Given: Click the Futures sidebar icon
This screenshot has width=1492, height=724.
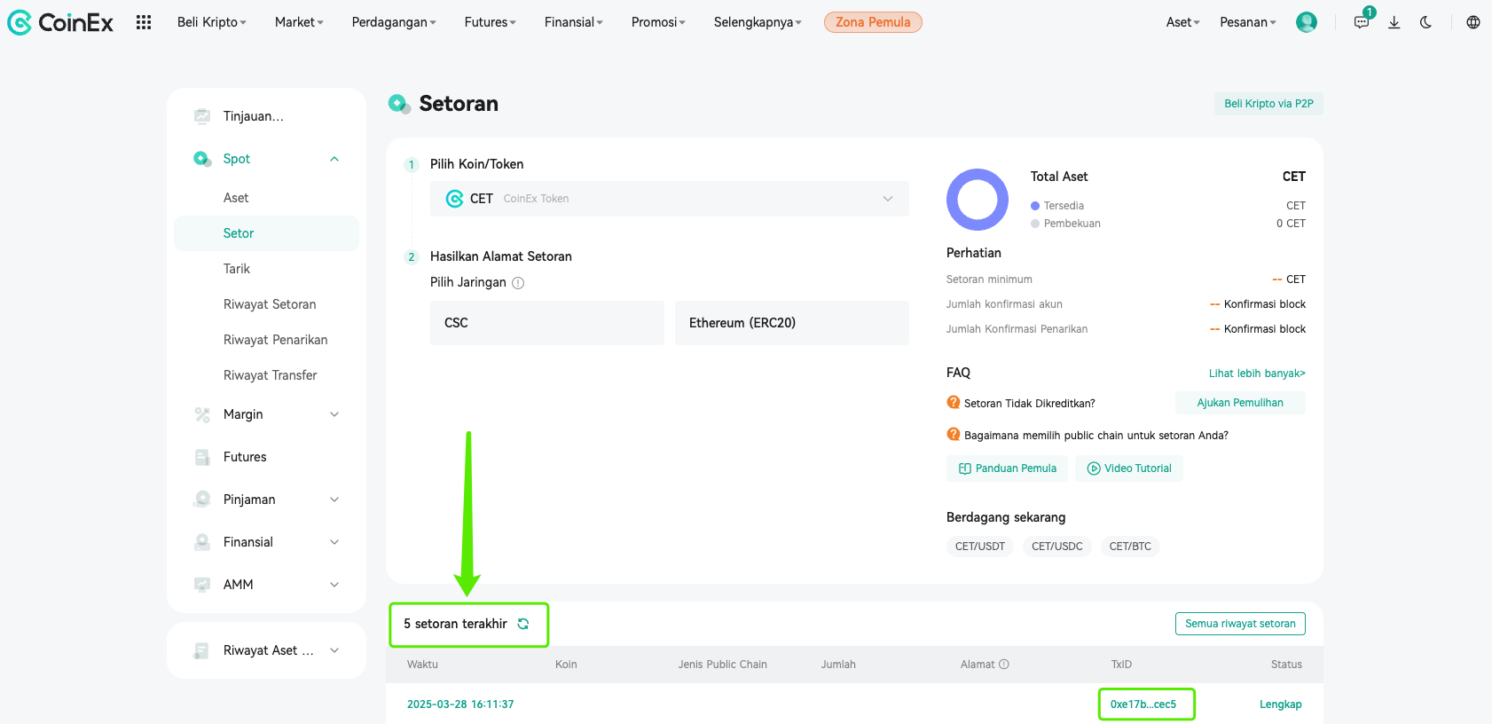Looking at the screenshot, I should click(202, 457).
